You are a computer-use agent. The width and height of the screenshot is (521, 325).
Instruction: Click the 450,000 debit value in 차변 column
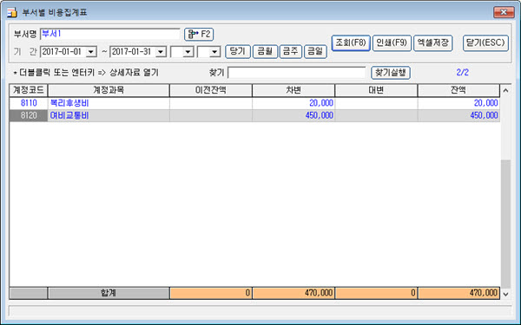[319, 115]
